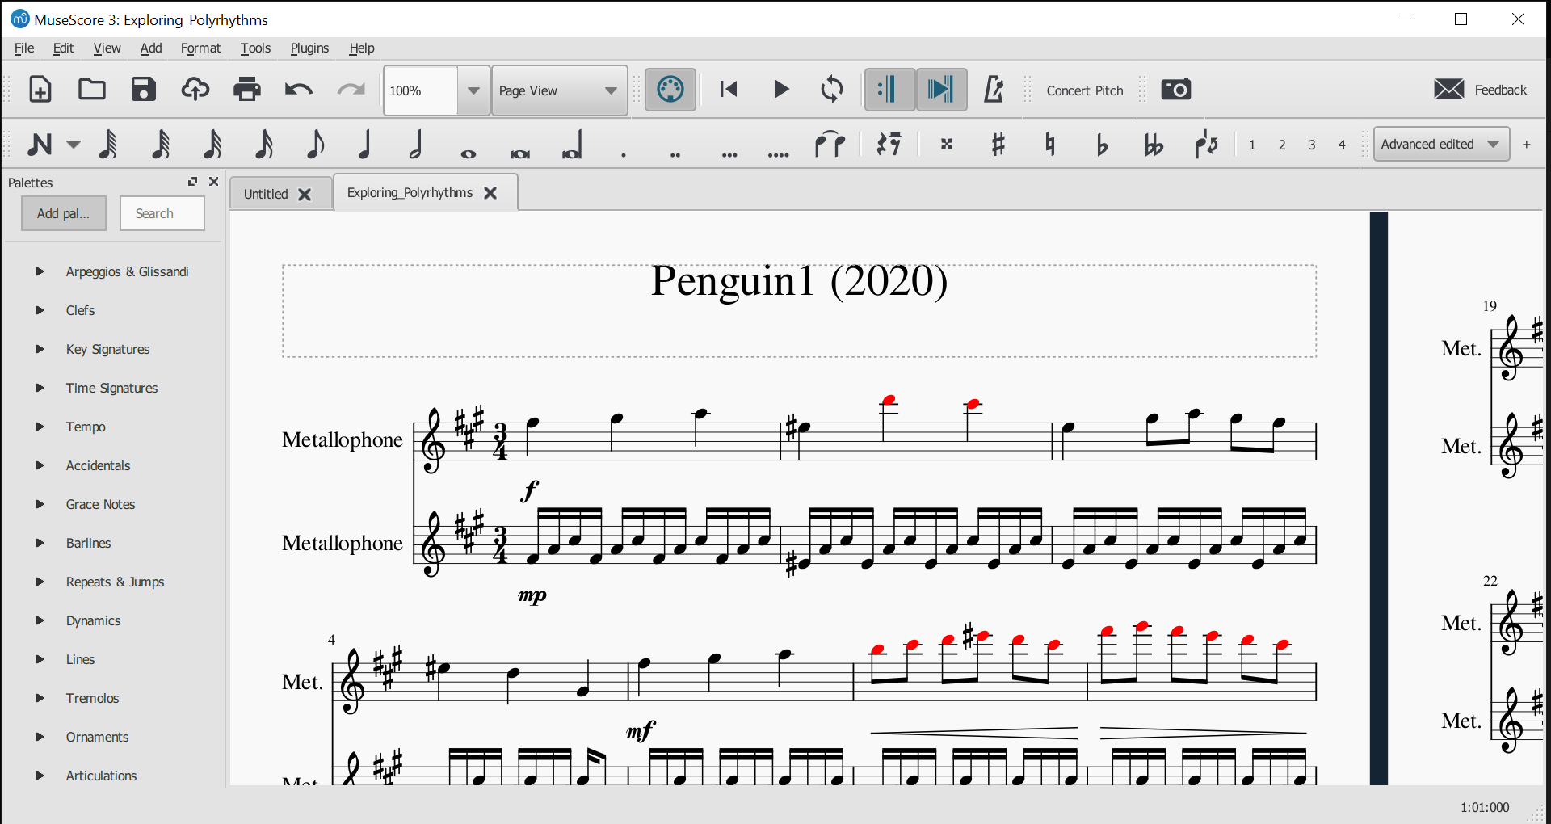Switch to the Untitled score tab
This screenshot has height=824, width=1551.
(x=267, y=194)
